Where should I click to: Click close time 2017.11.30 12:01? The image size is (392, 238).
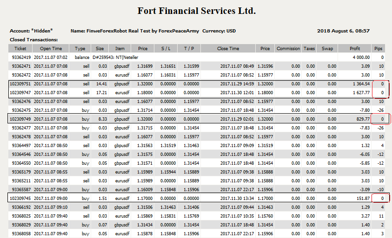tap(237, 93)
